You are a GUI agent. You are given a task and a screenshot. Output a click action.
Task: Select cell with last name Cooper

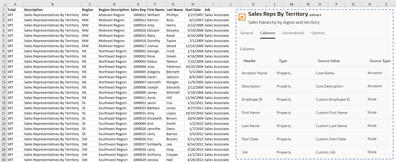pos(175,154)
